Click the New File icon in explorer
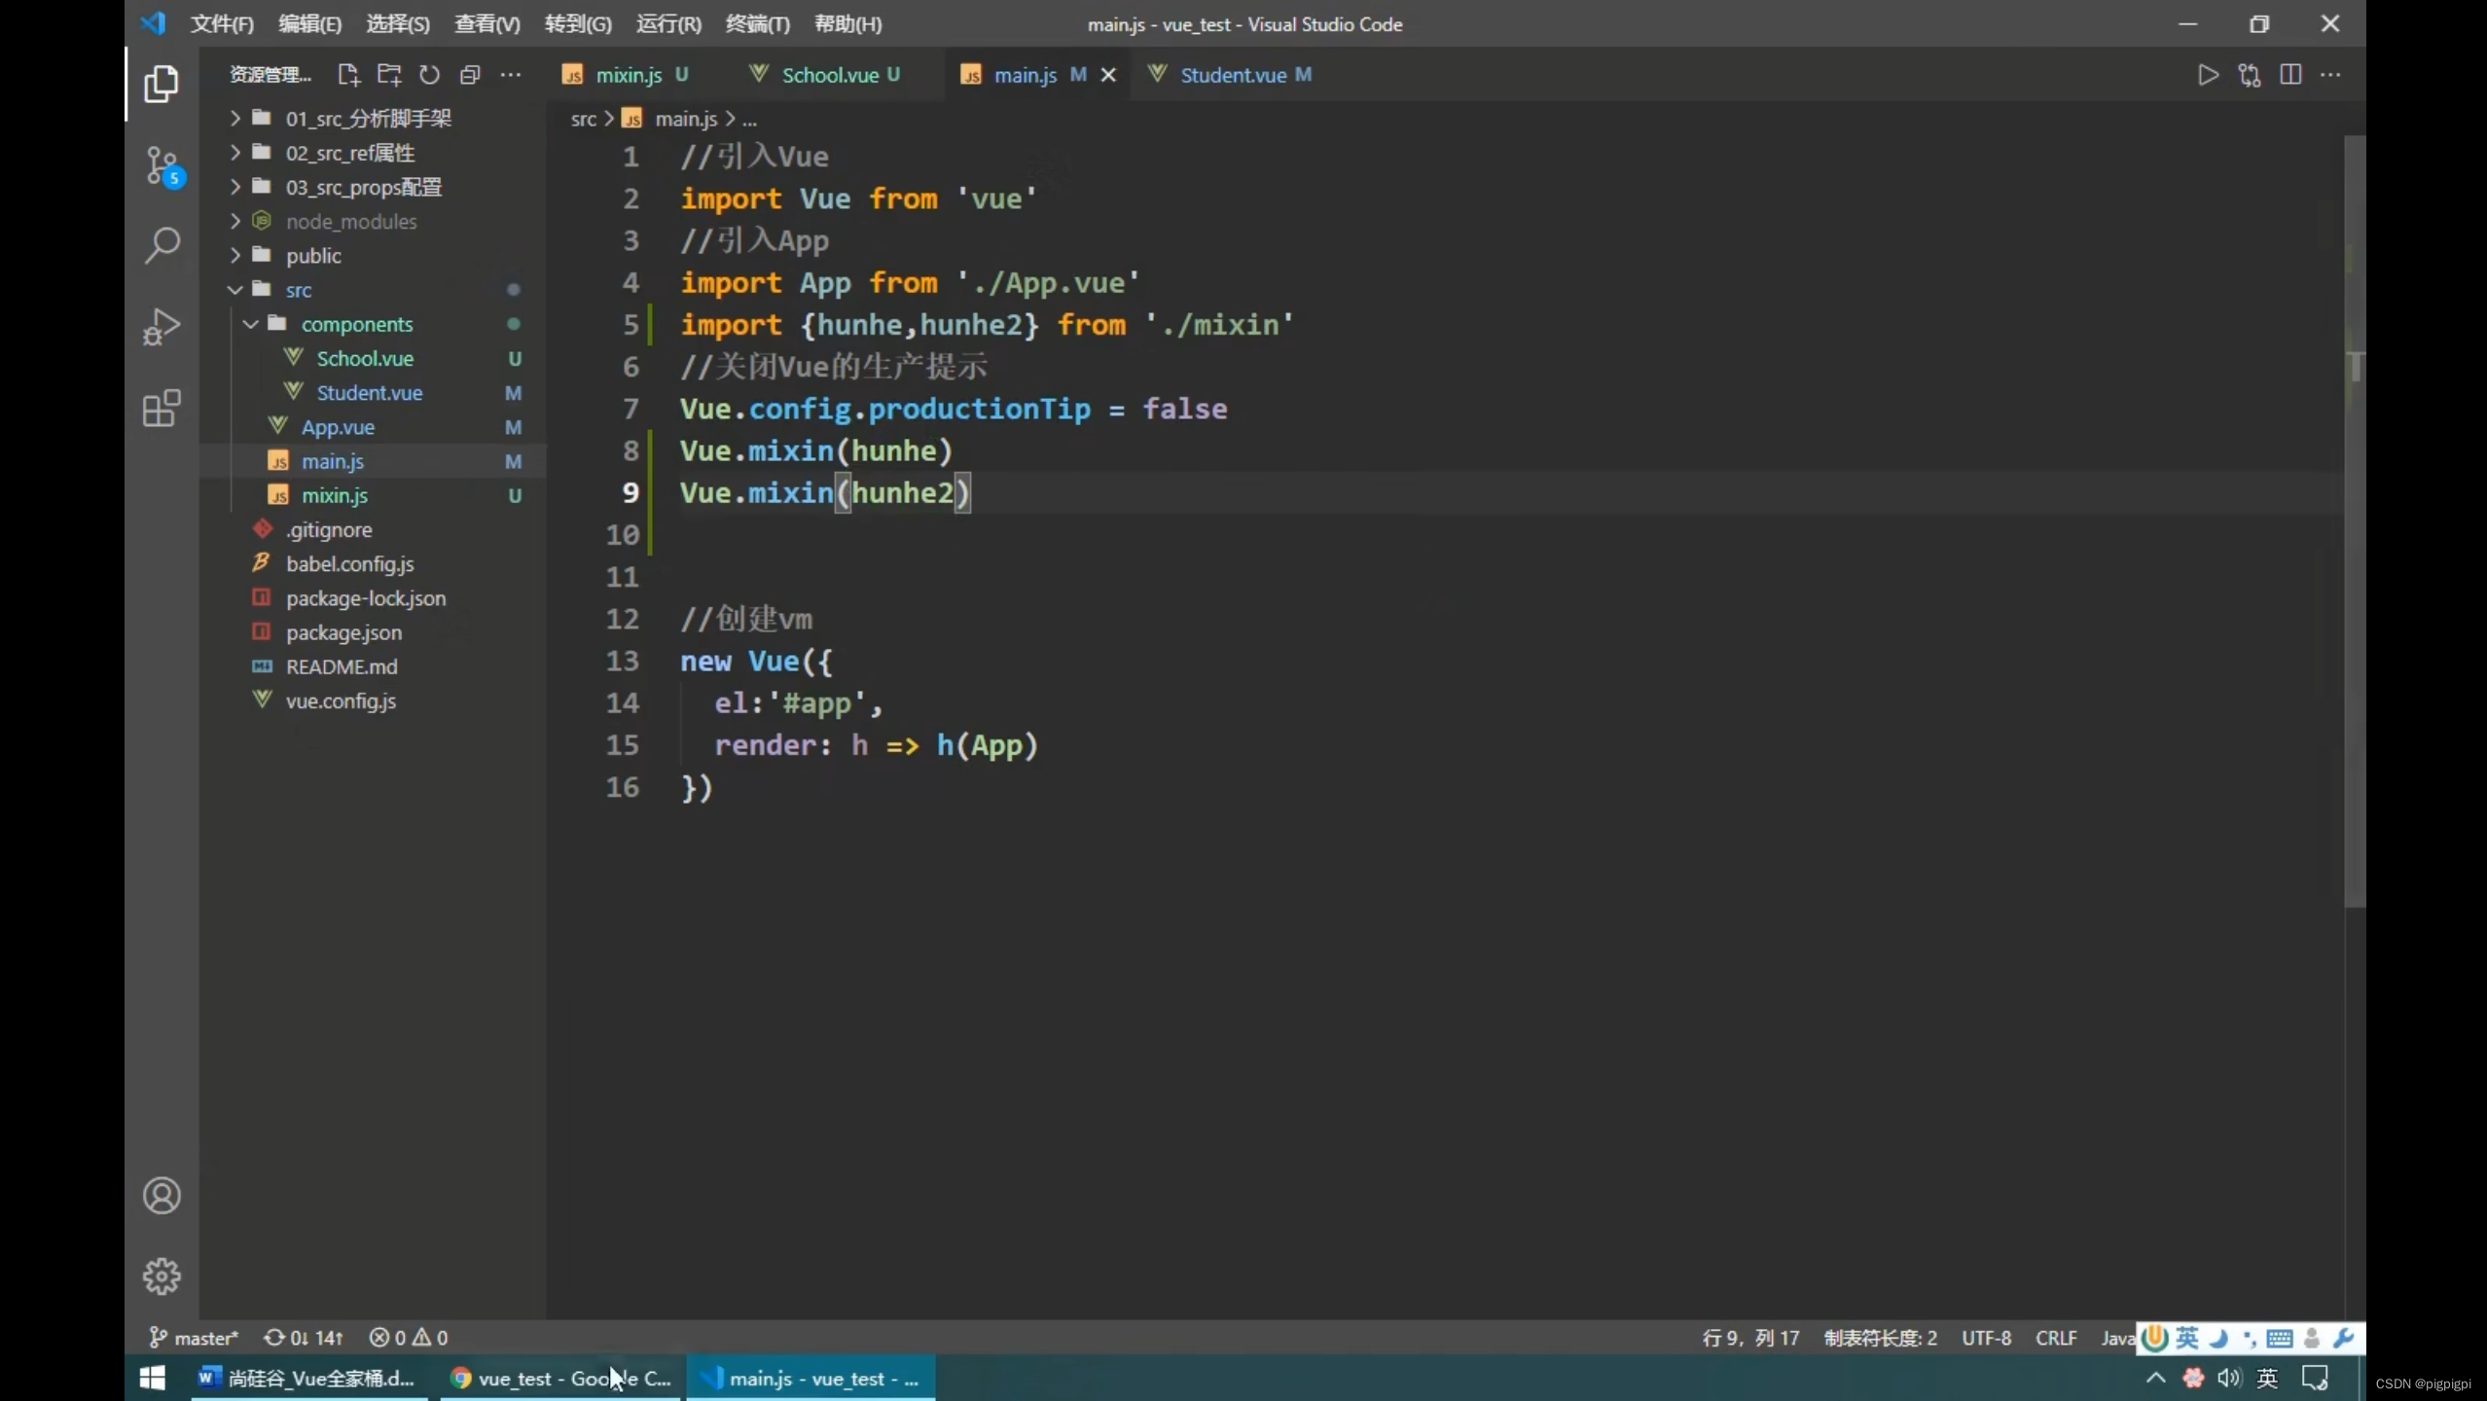This screenshot has width=2487, height=1401. (x=348, y=75)
